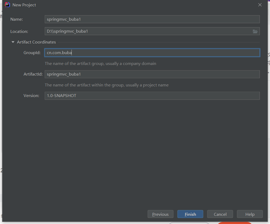Close the New Project dialog with the X
The width and height of the screenshot is (270, 224).
point(260,5)
